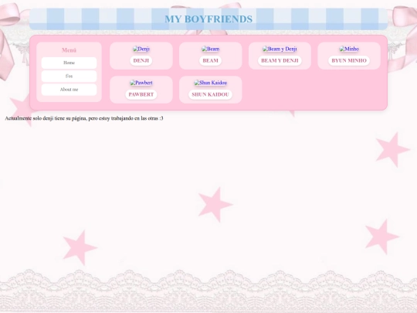Click the MY BOYFRIENDS page title
417x313 pixels.
coord(208,19)
